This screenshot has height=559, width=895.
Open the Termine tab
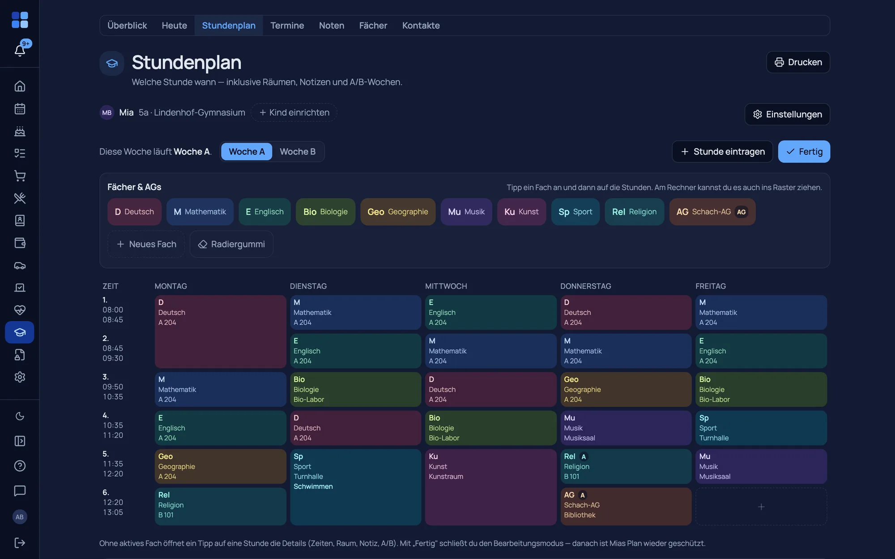287,25
